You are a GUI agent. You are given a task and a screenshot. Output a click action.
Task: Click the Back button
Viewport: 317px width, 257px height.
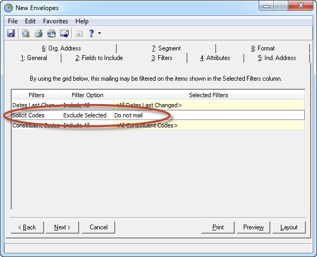[x=27, y=227]
